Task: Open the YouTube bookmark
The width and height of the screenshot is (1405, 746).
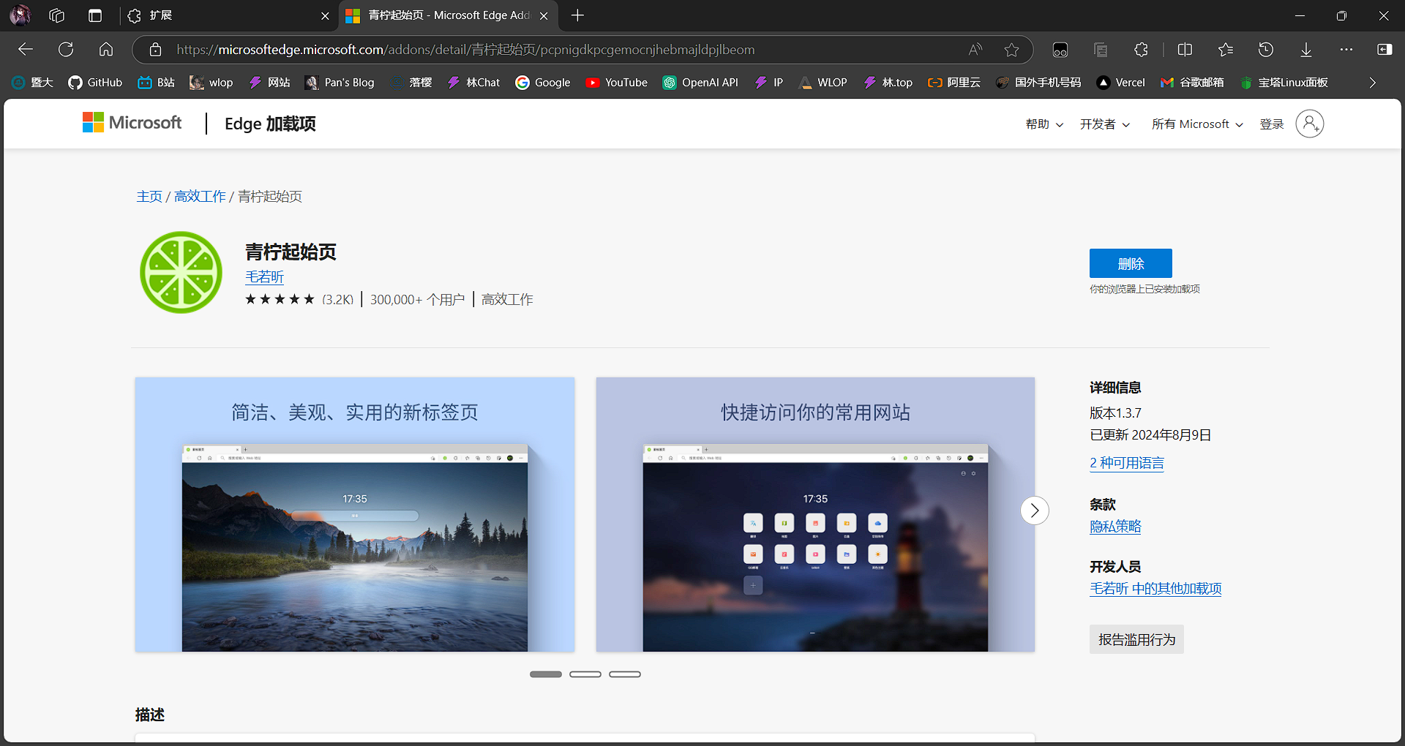Action: click(x=616, y=83)
